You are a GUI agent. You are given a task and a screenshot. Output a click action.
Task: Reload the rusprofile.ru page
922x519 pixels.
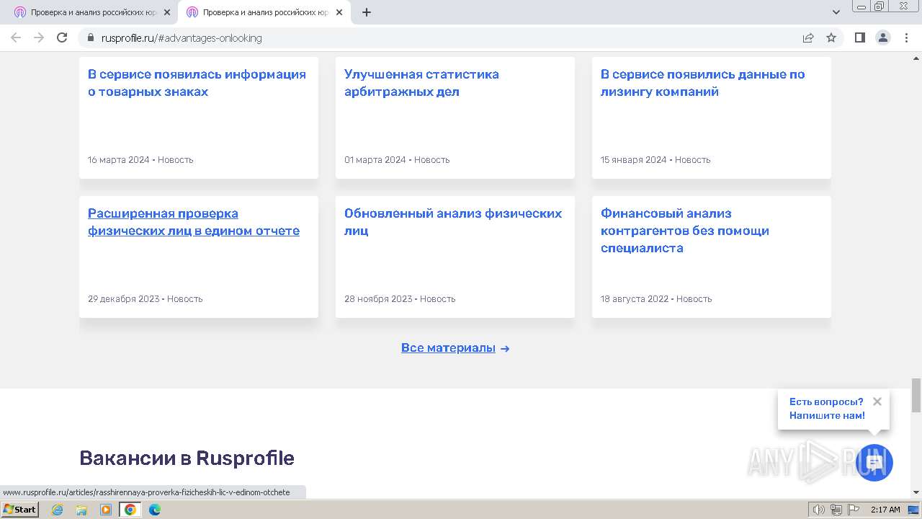(x=62, y=37)
